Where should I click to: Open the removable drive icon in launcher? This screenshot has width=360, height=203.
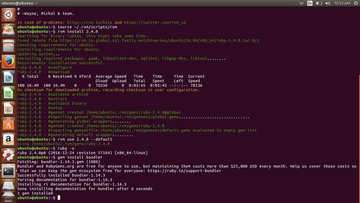(x=8, y=186)
